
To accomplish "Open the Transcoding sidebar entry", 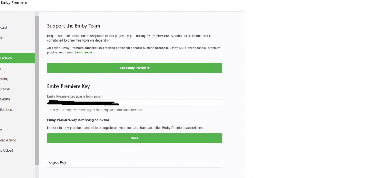I will coord(4,79).
